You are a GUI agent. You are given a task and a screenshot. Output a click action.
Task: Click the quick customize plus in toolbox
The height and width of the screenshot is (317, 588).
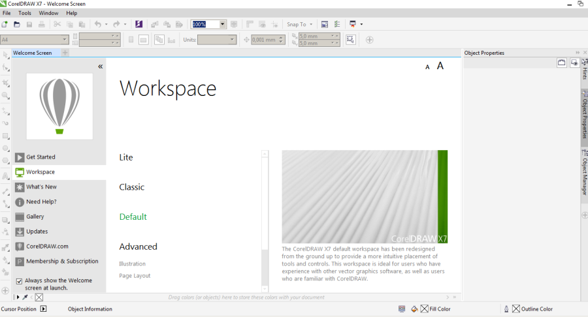5,290
